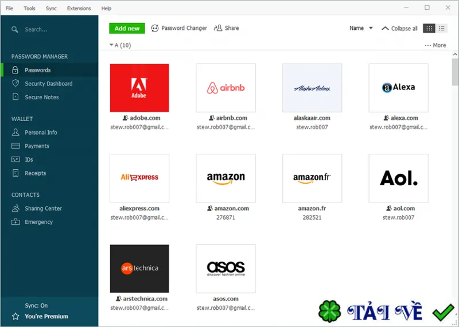Open the Sync menu
The image size is (459, 327).
[51, 8]
